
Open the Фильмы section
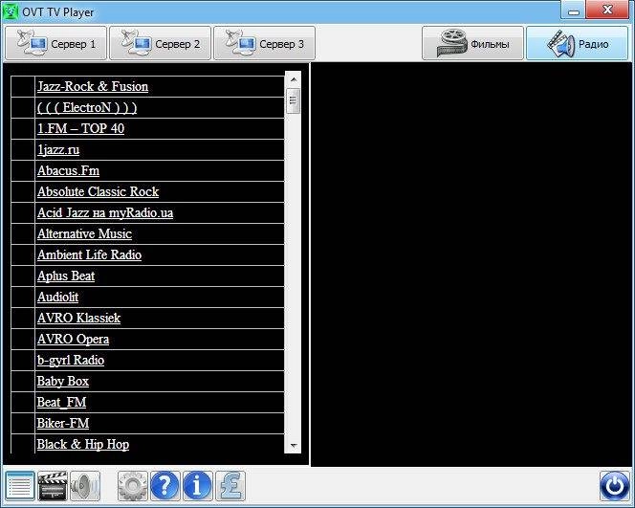click(472, 43)
